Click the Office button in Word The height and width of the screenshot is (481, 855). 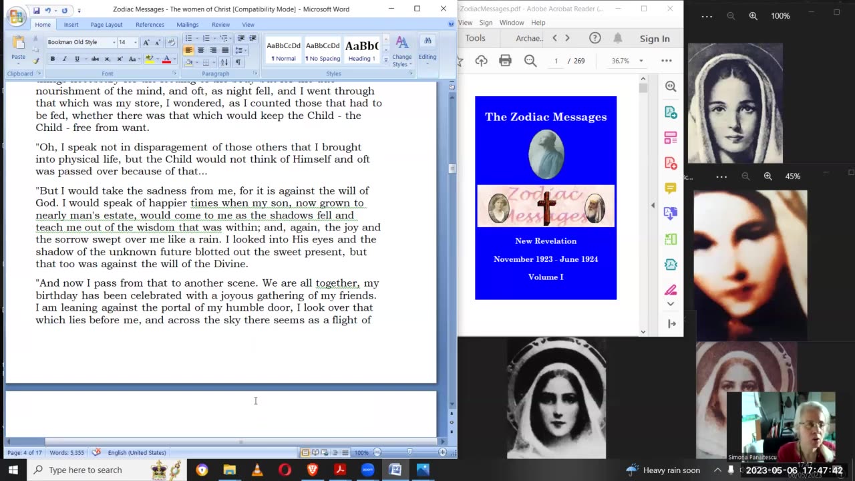(x=15, y=15)
